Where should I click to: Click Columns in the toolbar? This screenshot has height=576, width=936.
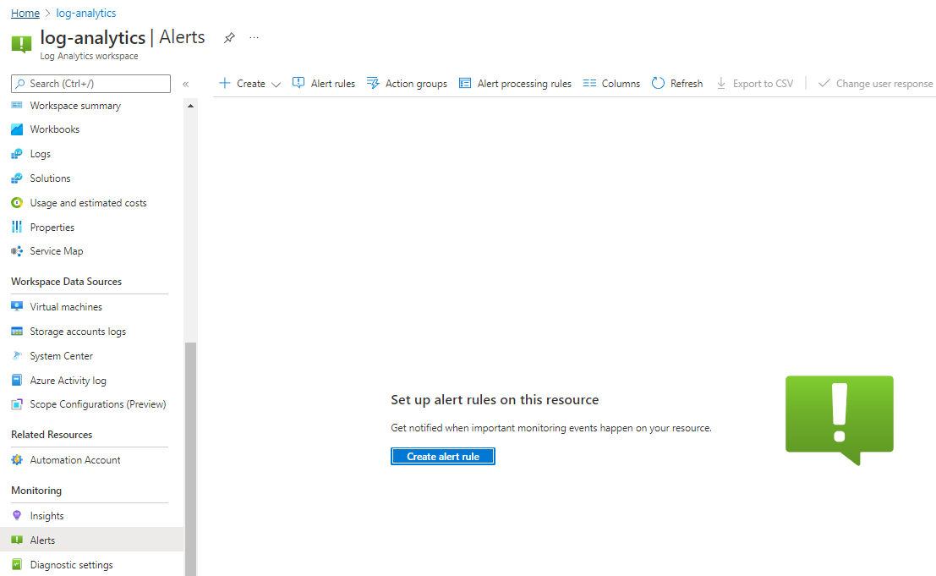pos(612,84)
